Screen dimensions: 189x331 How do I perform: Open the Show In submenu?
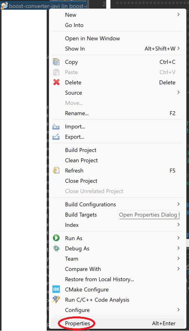tap(179, 49)
